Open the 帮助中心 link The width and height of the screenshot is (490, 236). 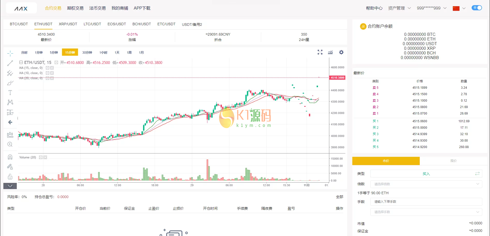374,8
